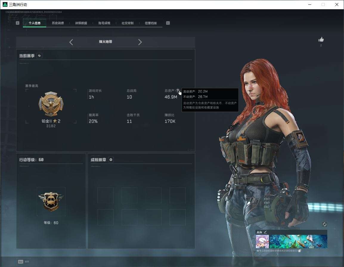
Task: Go to previous game mode with left chevron
Action: [x=71, y=42]
